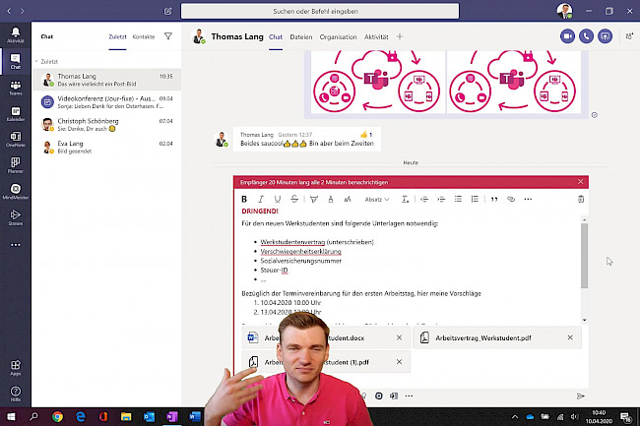Start an audio call in the chat header
Screen dimensions: 640x426
coord(586,36)
